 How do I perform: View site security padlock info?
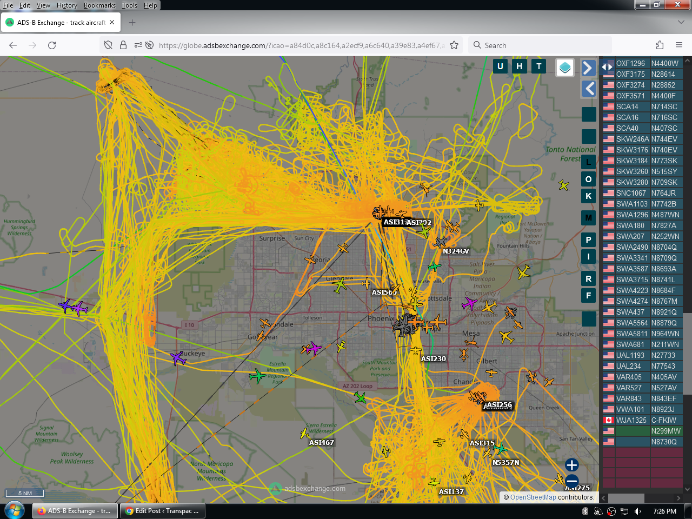click(123, 45)
